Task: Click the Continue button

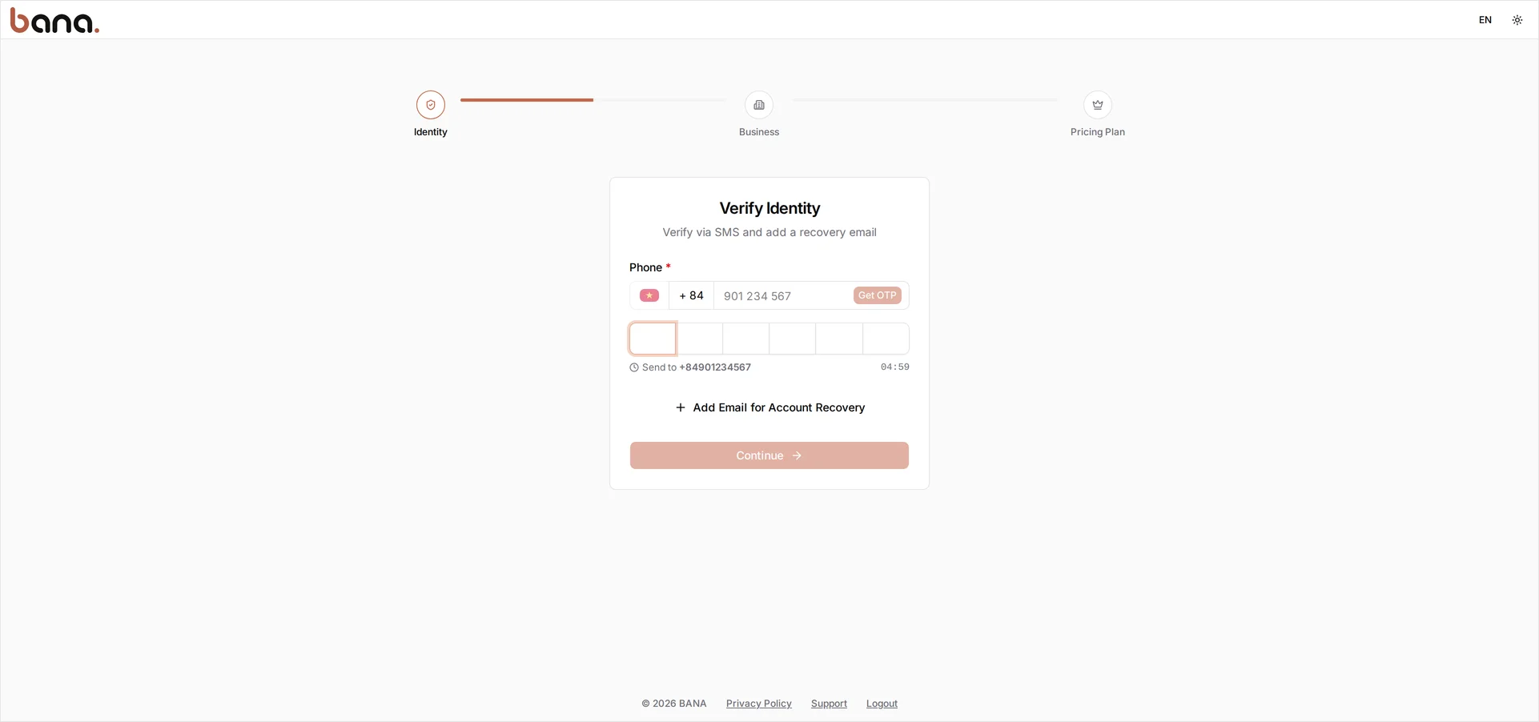Action: (x=769, y=455)
